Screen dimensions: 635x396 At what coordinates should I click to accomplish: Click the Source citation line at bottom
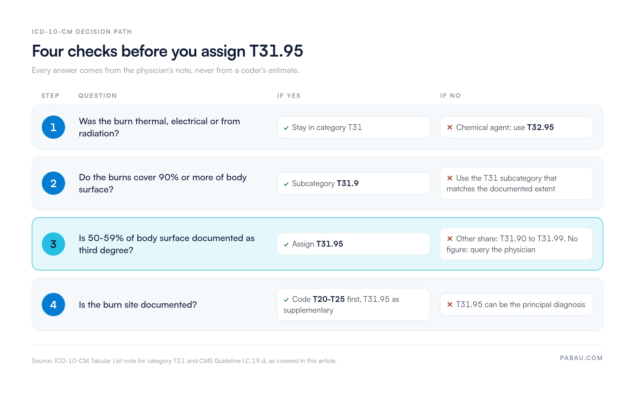coord(184,361)
